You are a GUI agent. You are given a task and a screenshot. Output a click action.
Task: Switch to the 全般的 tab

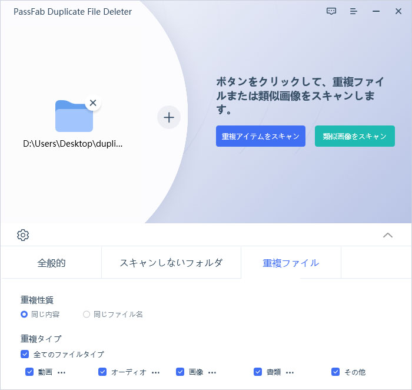tap(51, 263)
